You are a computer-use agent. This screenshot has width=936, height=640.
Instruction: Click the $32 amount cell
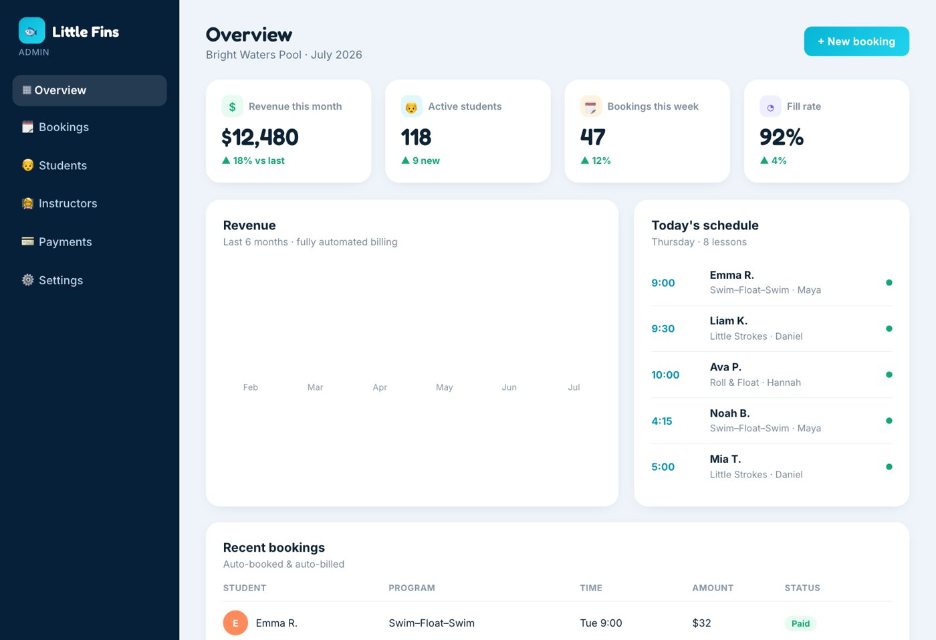coord(701,623)
